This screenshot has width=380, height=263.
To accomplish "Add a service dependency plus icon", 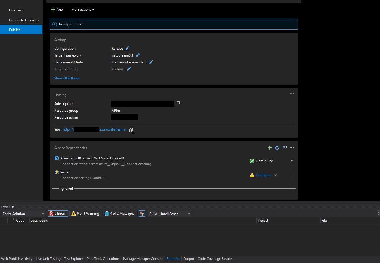I will (x=270, y=148).
